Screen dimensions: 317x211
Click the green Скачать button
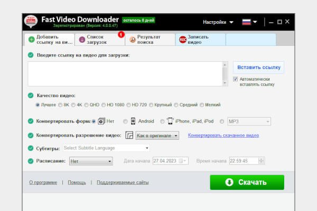247,183
